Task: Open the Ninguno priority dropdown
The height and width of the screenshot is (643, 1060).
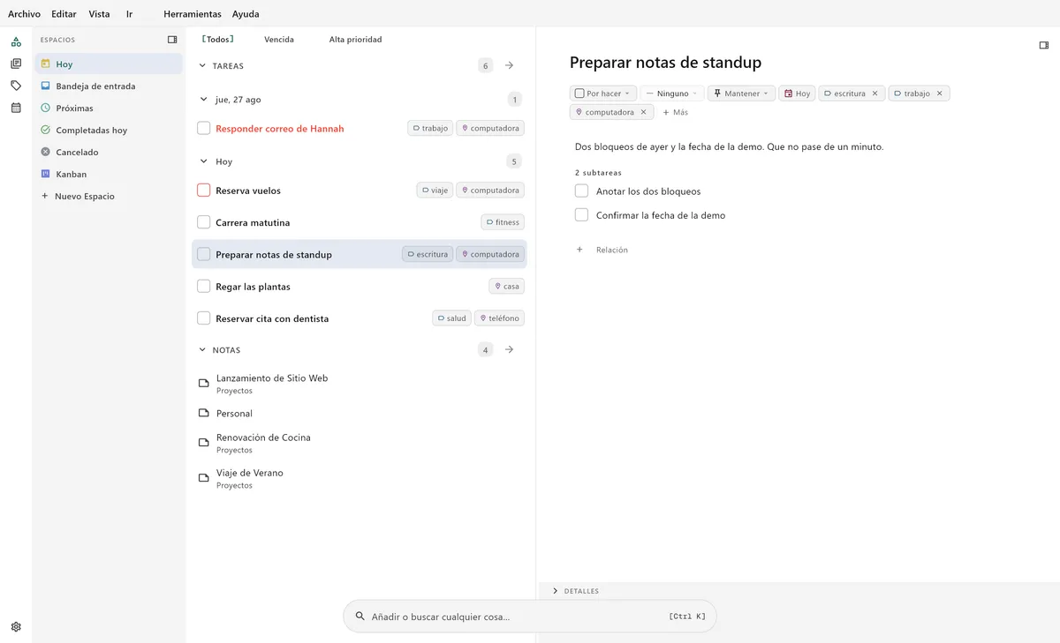Action: pos(672,93)
